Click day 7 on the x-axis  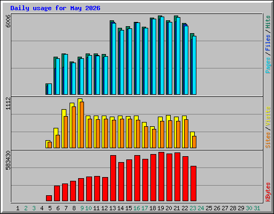coord(66,208)
